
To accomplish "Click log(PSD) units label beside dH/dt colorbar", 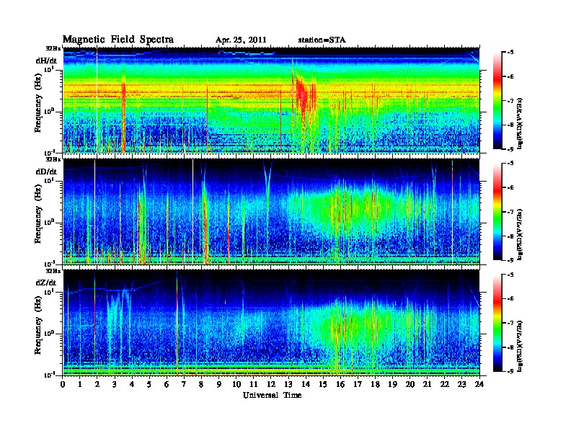I will pos(520,123).
